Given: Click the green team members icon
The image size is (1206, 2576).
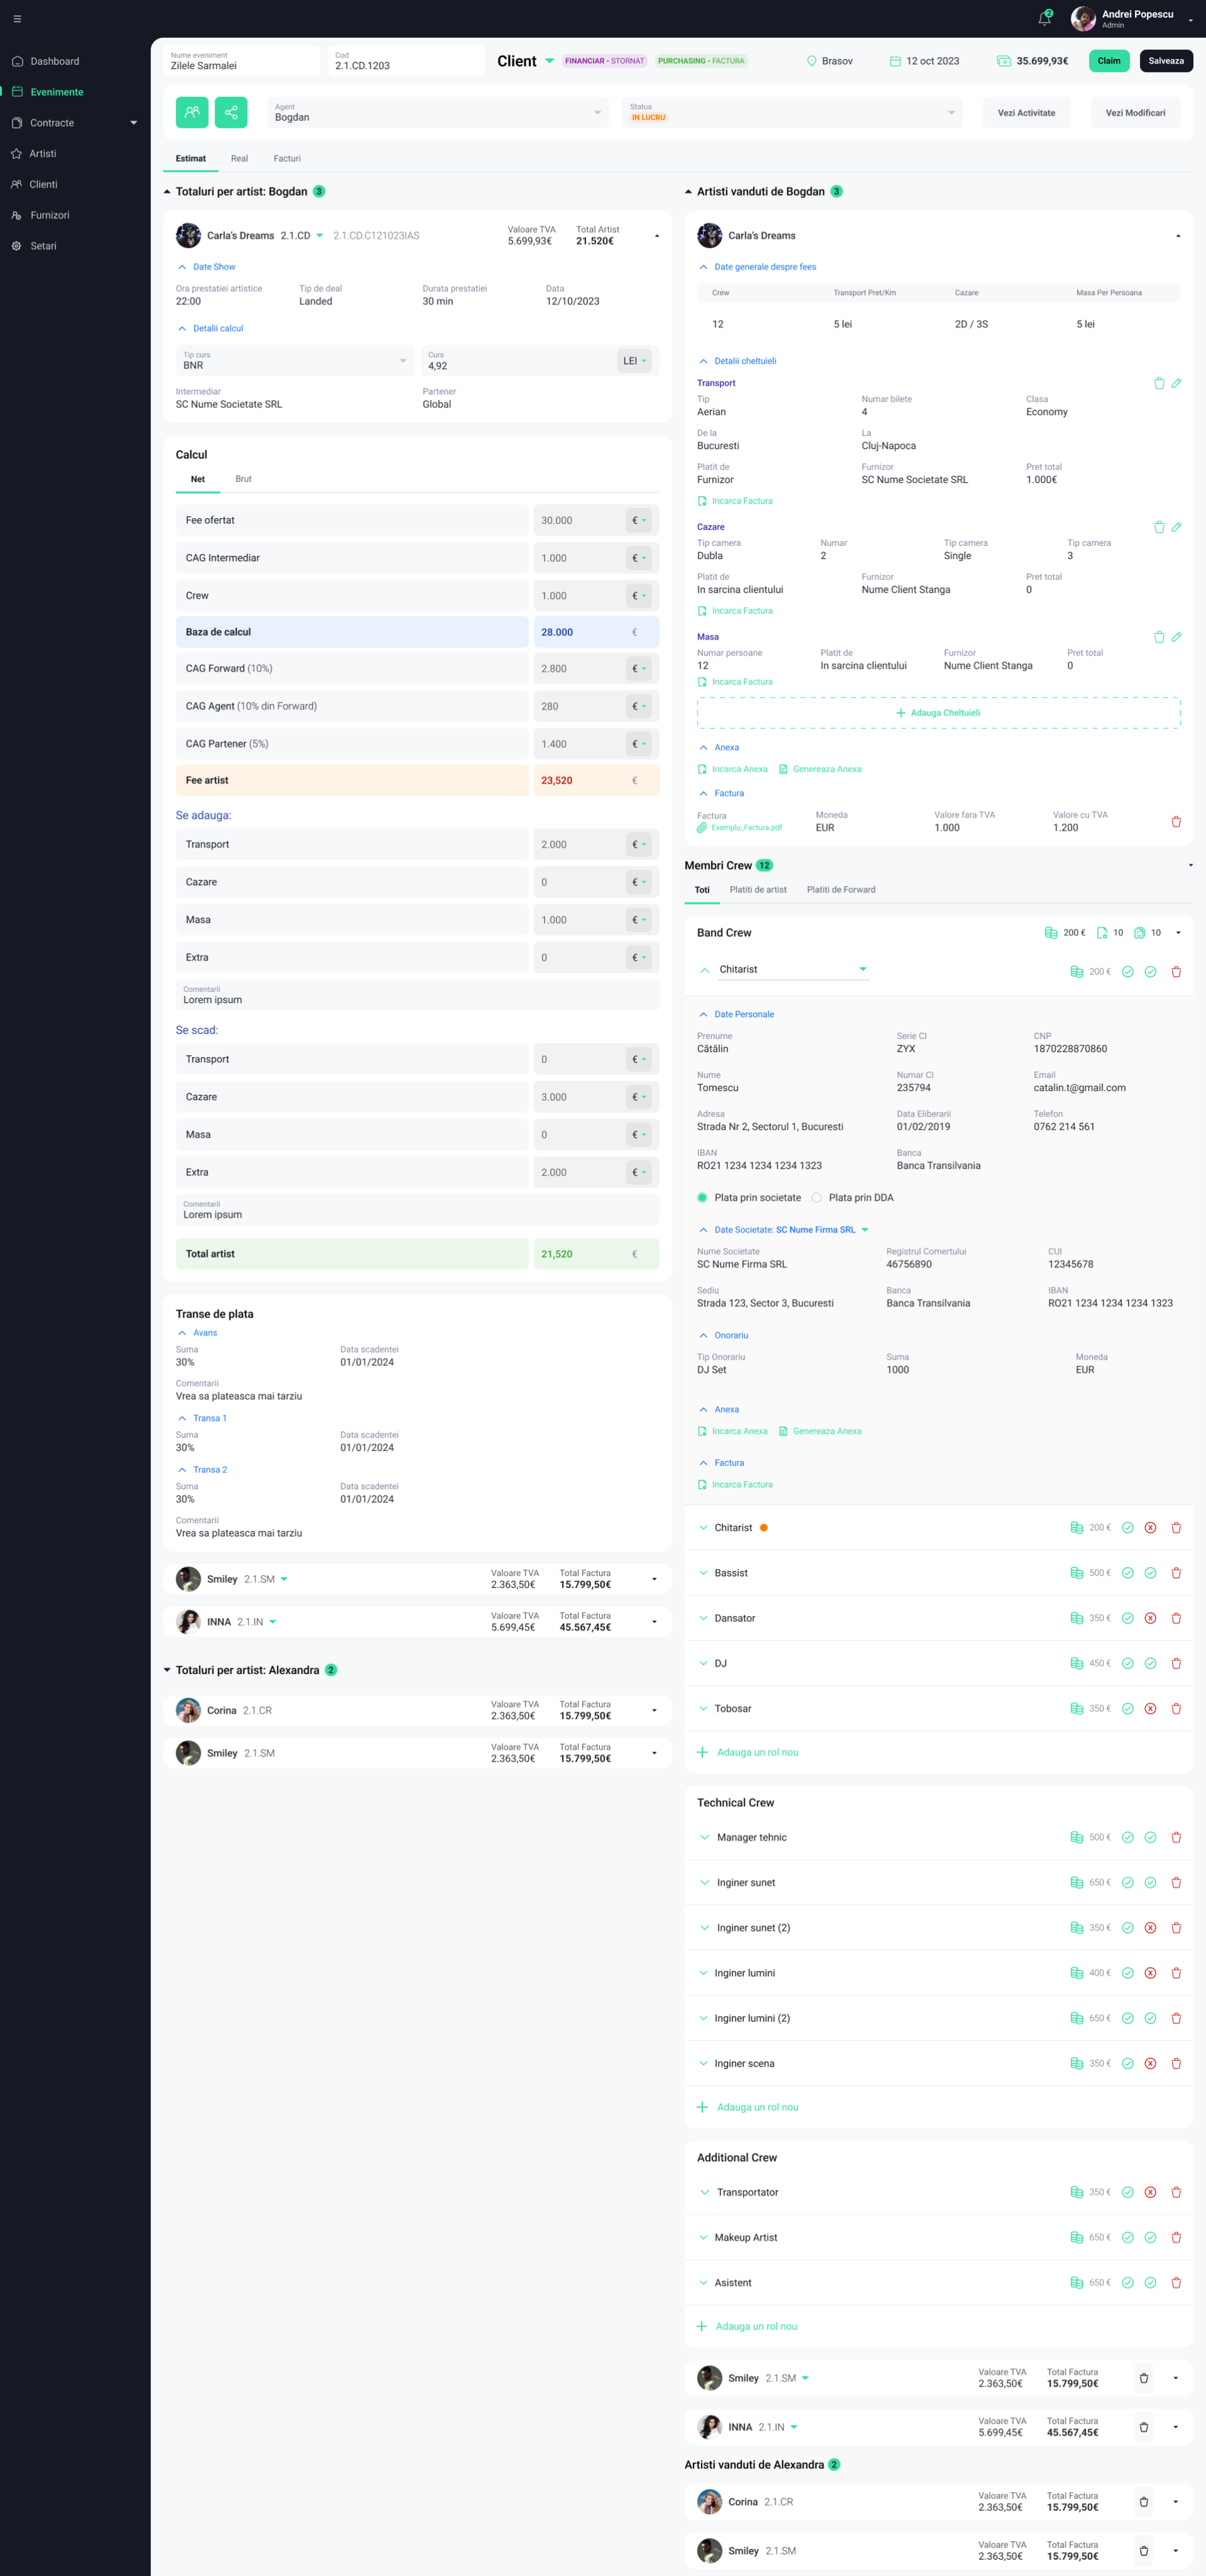Looking at the screenshot, I should (x=192, y=112).
